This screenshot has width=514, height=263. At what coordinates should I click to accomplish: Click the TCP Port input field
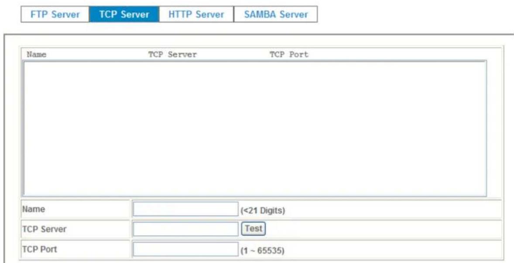point(185,249)
